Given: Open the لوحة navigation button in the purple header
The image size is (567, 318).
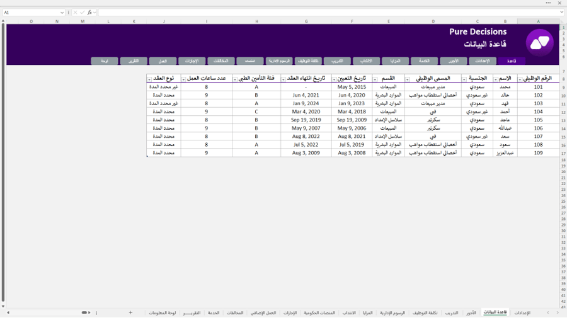Looking at the screenshot, I should pos(105,61).
